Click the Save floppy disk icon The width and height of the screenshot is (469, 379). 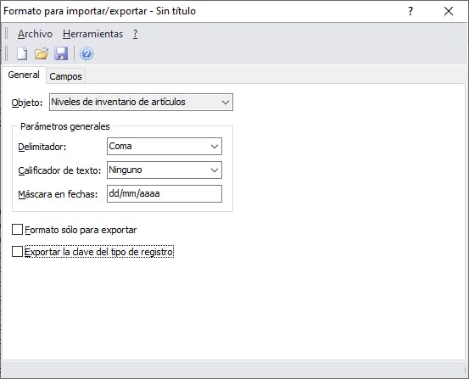[61, 54]
